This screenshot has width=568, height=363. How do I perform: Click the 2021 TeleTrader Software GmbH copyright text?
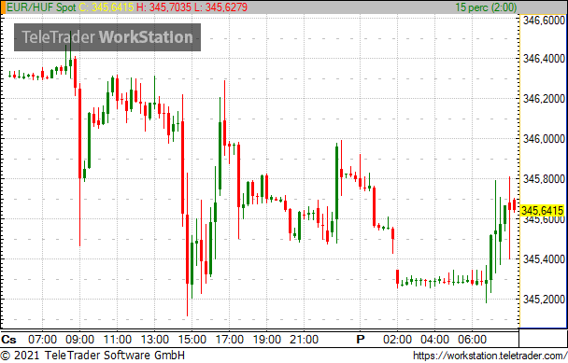tap(92, 356)
